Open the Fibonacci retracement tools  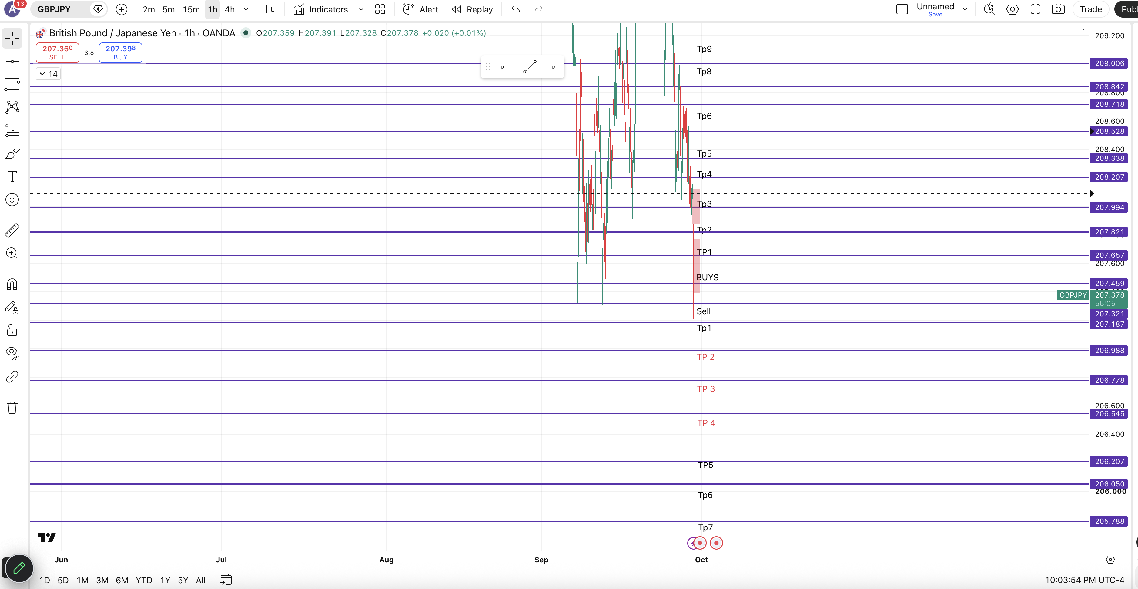tap(12, 84)
